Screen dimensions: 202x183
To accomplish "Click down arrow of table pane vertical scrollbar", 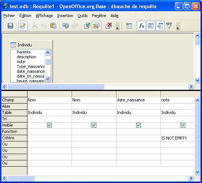I will pos(197,80).
